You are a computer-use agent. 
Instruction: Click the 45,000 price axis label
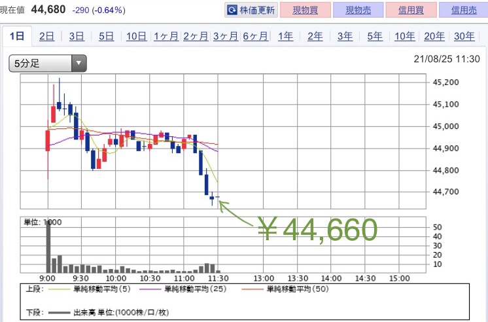pyautogui.click(x=445, y=126)
